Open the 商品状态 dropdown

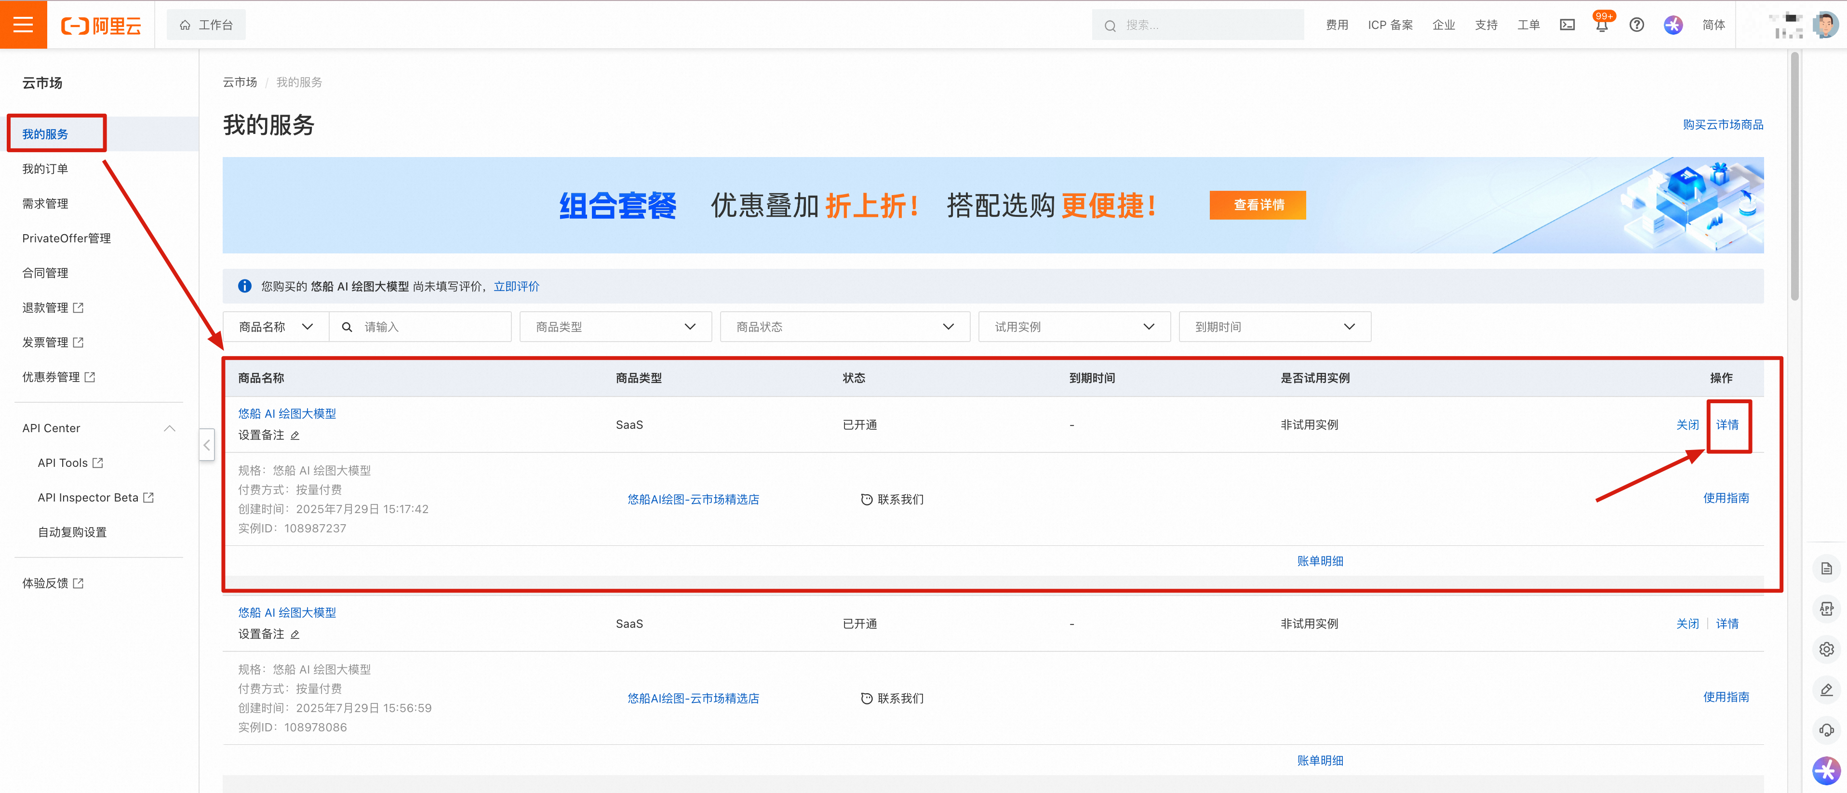844,327
